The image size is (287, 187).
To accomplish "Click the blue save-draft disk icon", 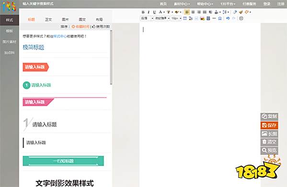I will click(x=208, y=18).
